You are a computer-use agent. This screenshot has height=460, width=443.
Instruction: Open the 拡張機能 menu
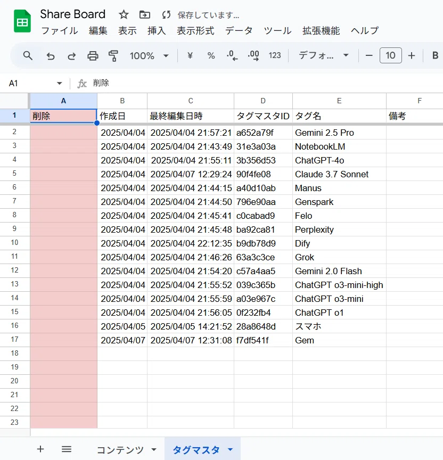coord(321,30)
